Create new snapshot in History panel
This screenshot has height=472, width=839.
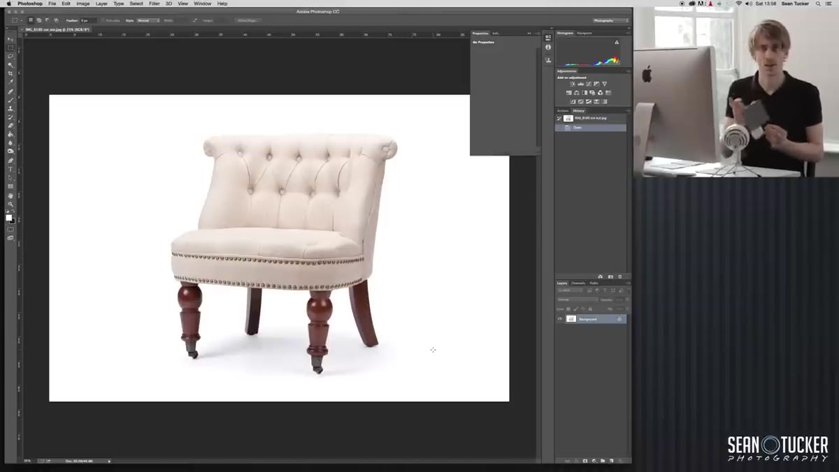[610, 276]
